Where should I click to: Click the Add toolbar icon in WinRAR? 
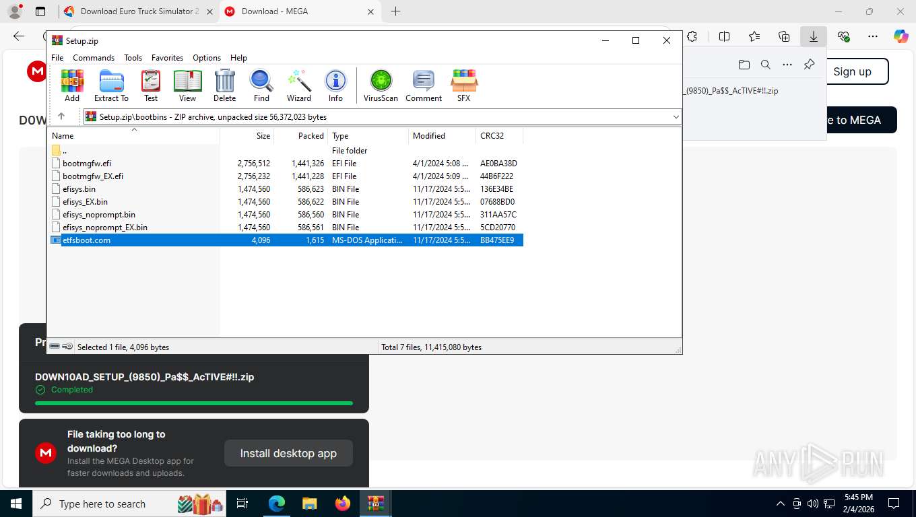pos(72,85)
